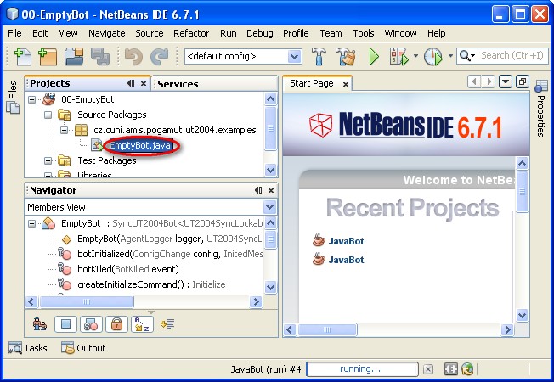Click the Navigator horizontal scrollbar thumb
This screenshot has width=554, height=382.
tap(87, 302)
